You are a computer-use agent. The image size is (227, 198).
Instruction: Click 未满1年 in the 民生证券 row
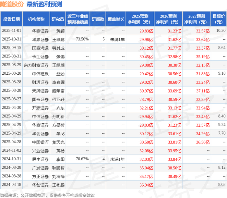tap(117, 159)
